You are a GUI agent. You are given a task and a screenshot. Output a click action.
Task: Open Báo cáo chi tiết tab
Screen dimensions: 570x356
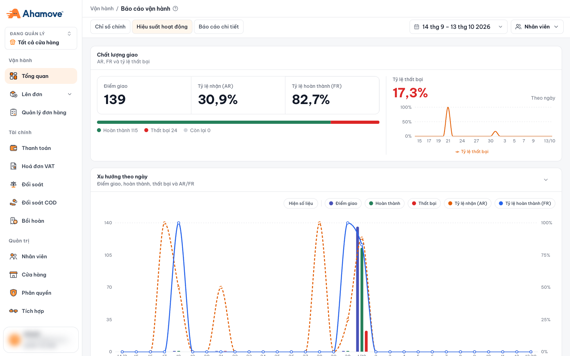tap(218, 27)
